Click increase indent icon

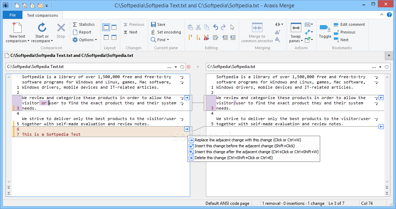[x=233, y=38]
